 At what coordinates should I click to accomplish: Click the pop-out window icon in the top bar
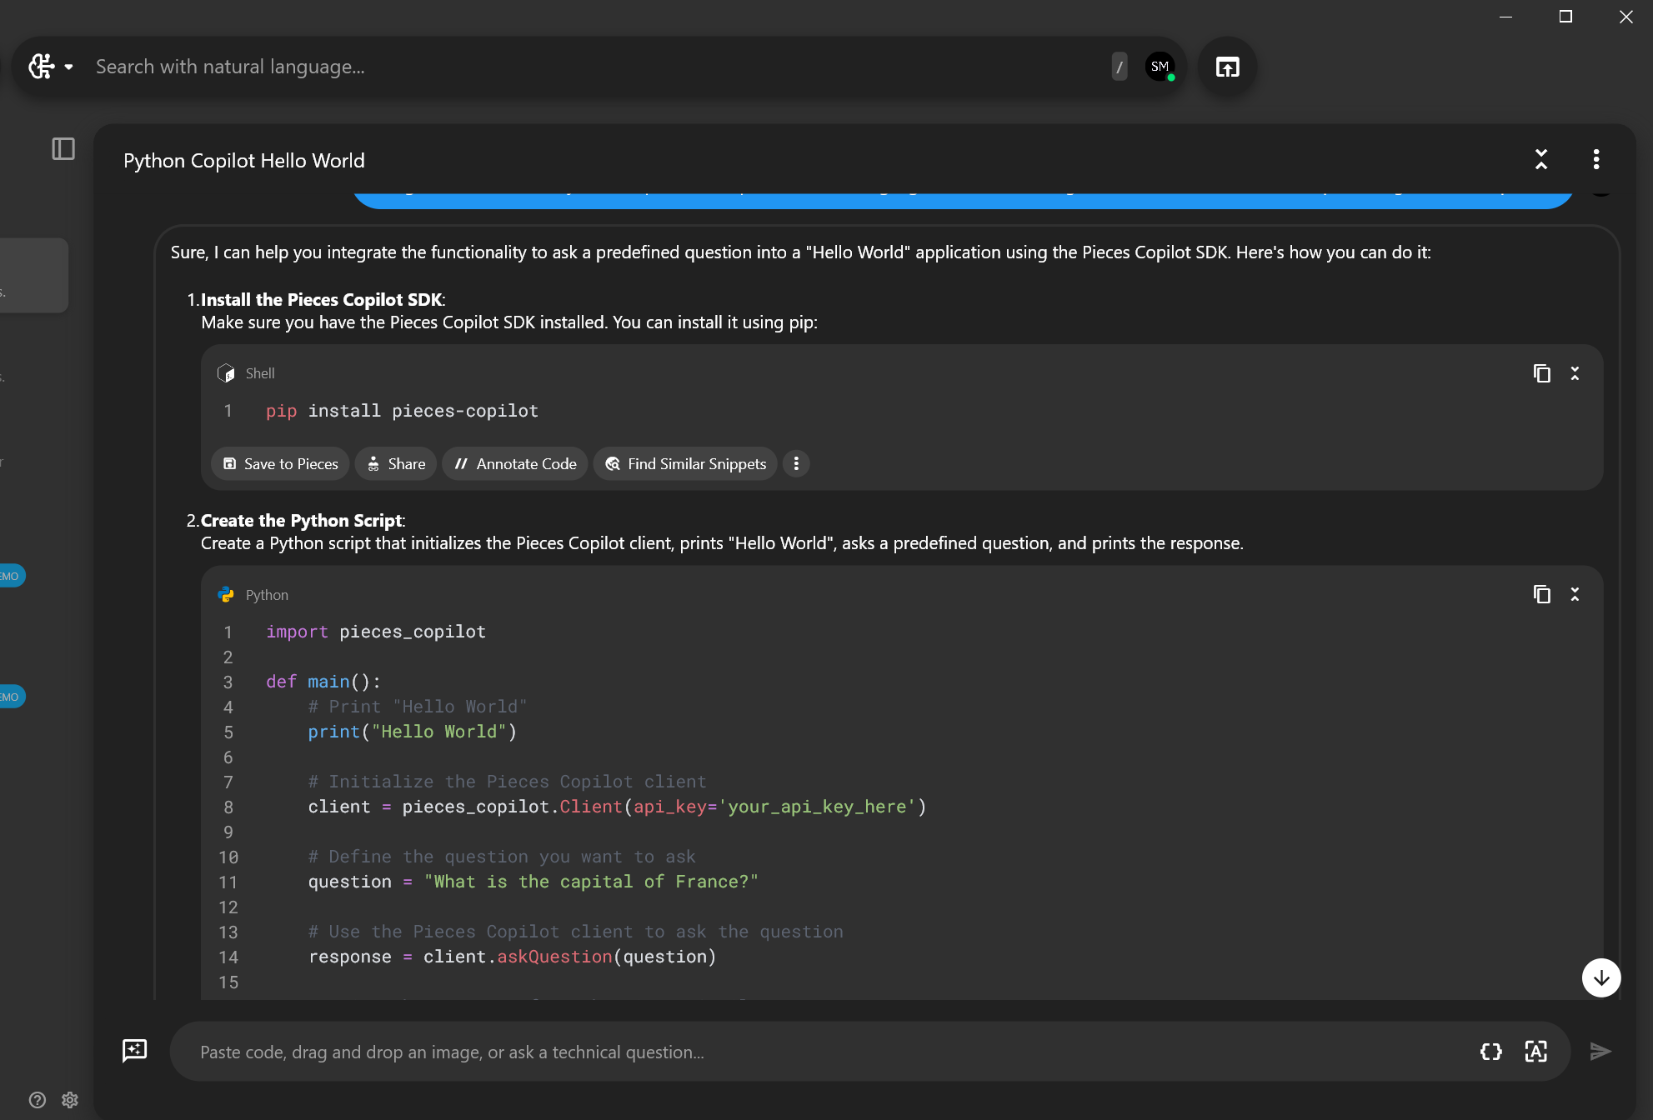(1227, 67)
